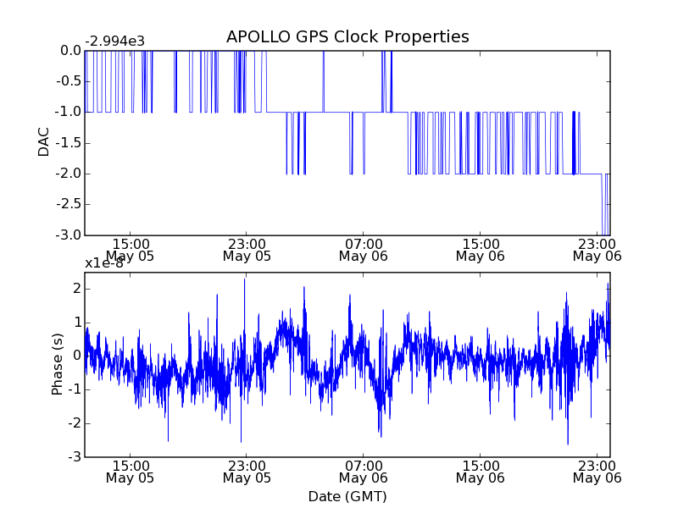Click the "-1" tick on the Phase axis
Viewport: 678px width, 508px height.
75,389
